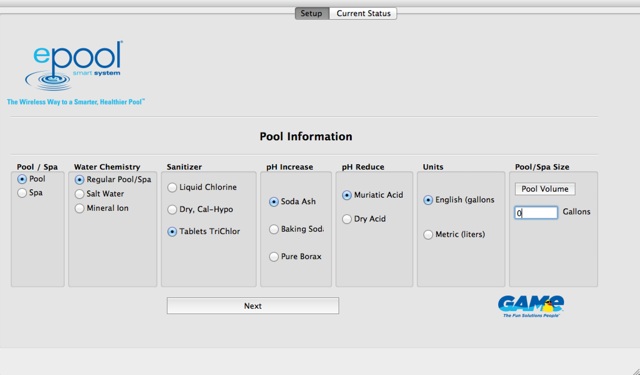Image resolution: width=640 pixels, height=375 pixels.
Task: Choose Liquid Chlorine as sanitizer
Action: (x=172, y=187)
